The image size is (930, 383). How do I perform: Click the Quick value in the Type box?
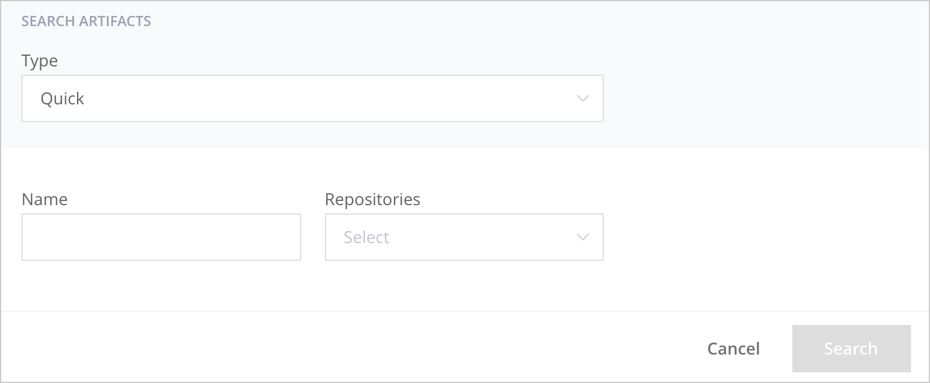pos(61,98)
